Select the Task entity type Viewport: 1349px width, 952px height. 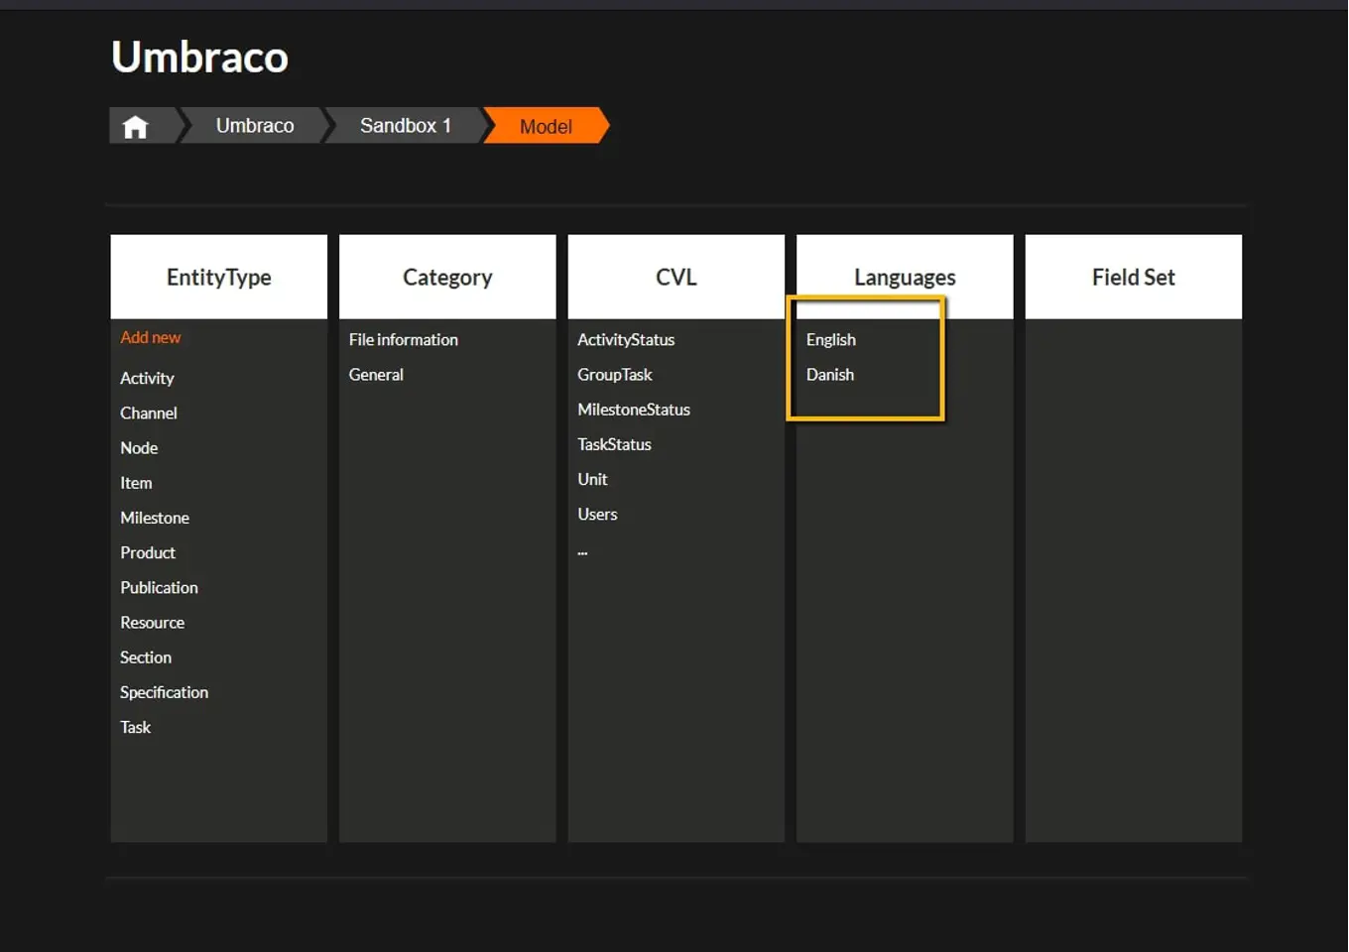pos(136,727)
